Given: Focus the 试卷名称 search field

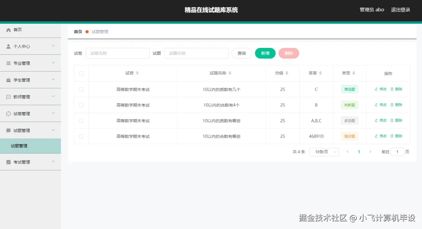Looking at the screenshot, I should [x=118, y=53].
